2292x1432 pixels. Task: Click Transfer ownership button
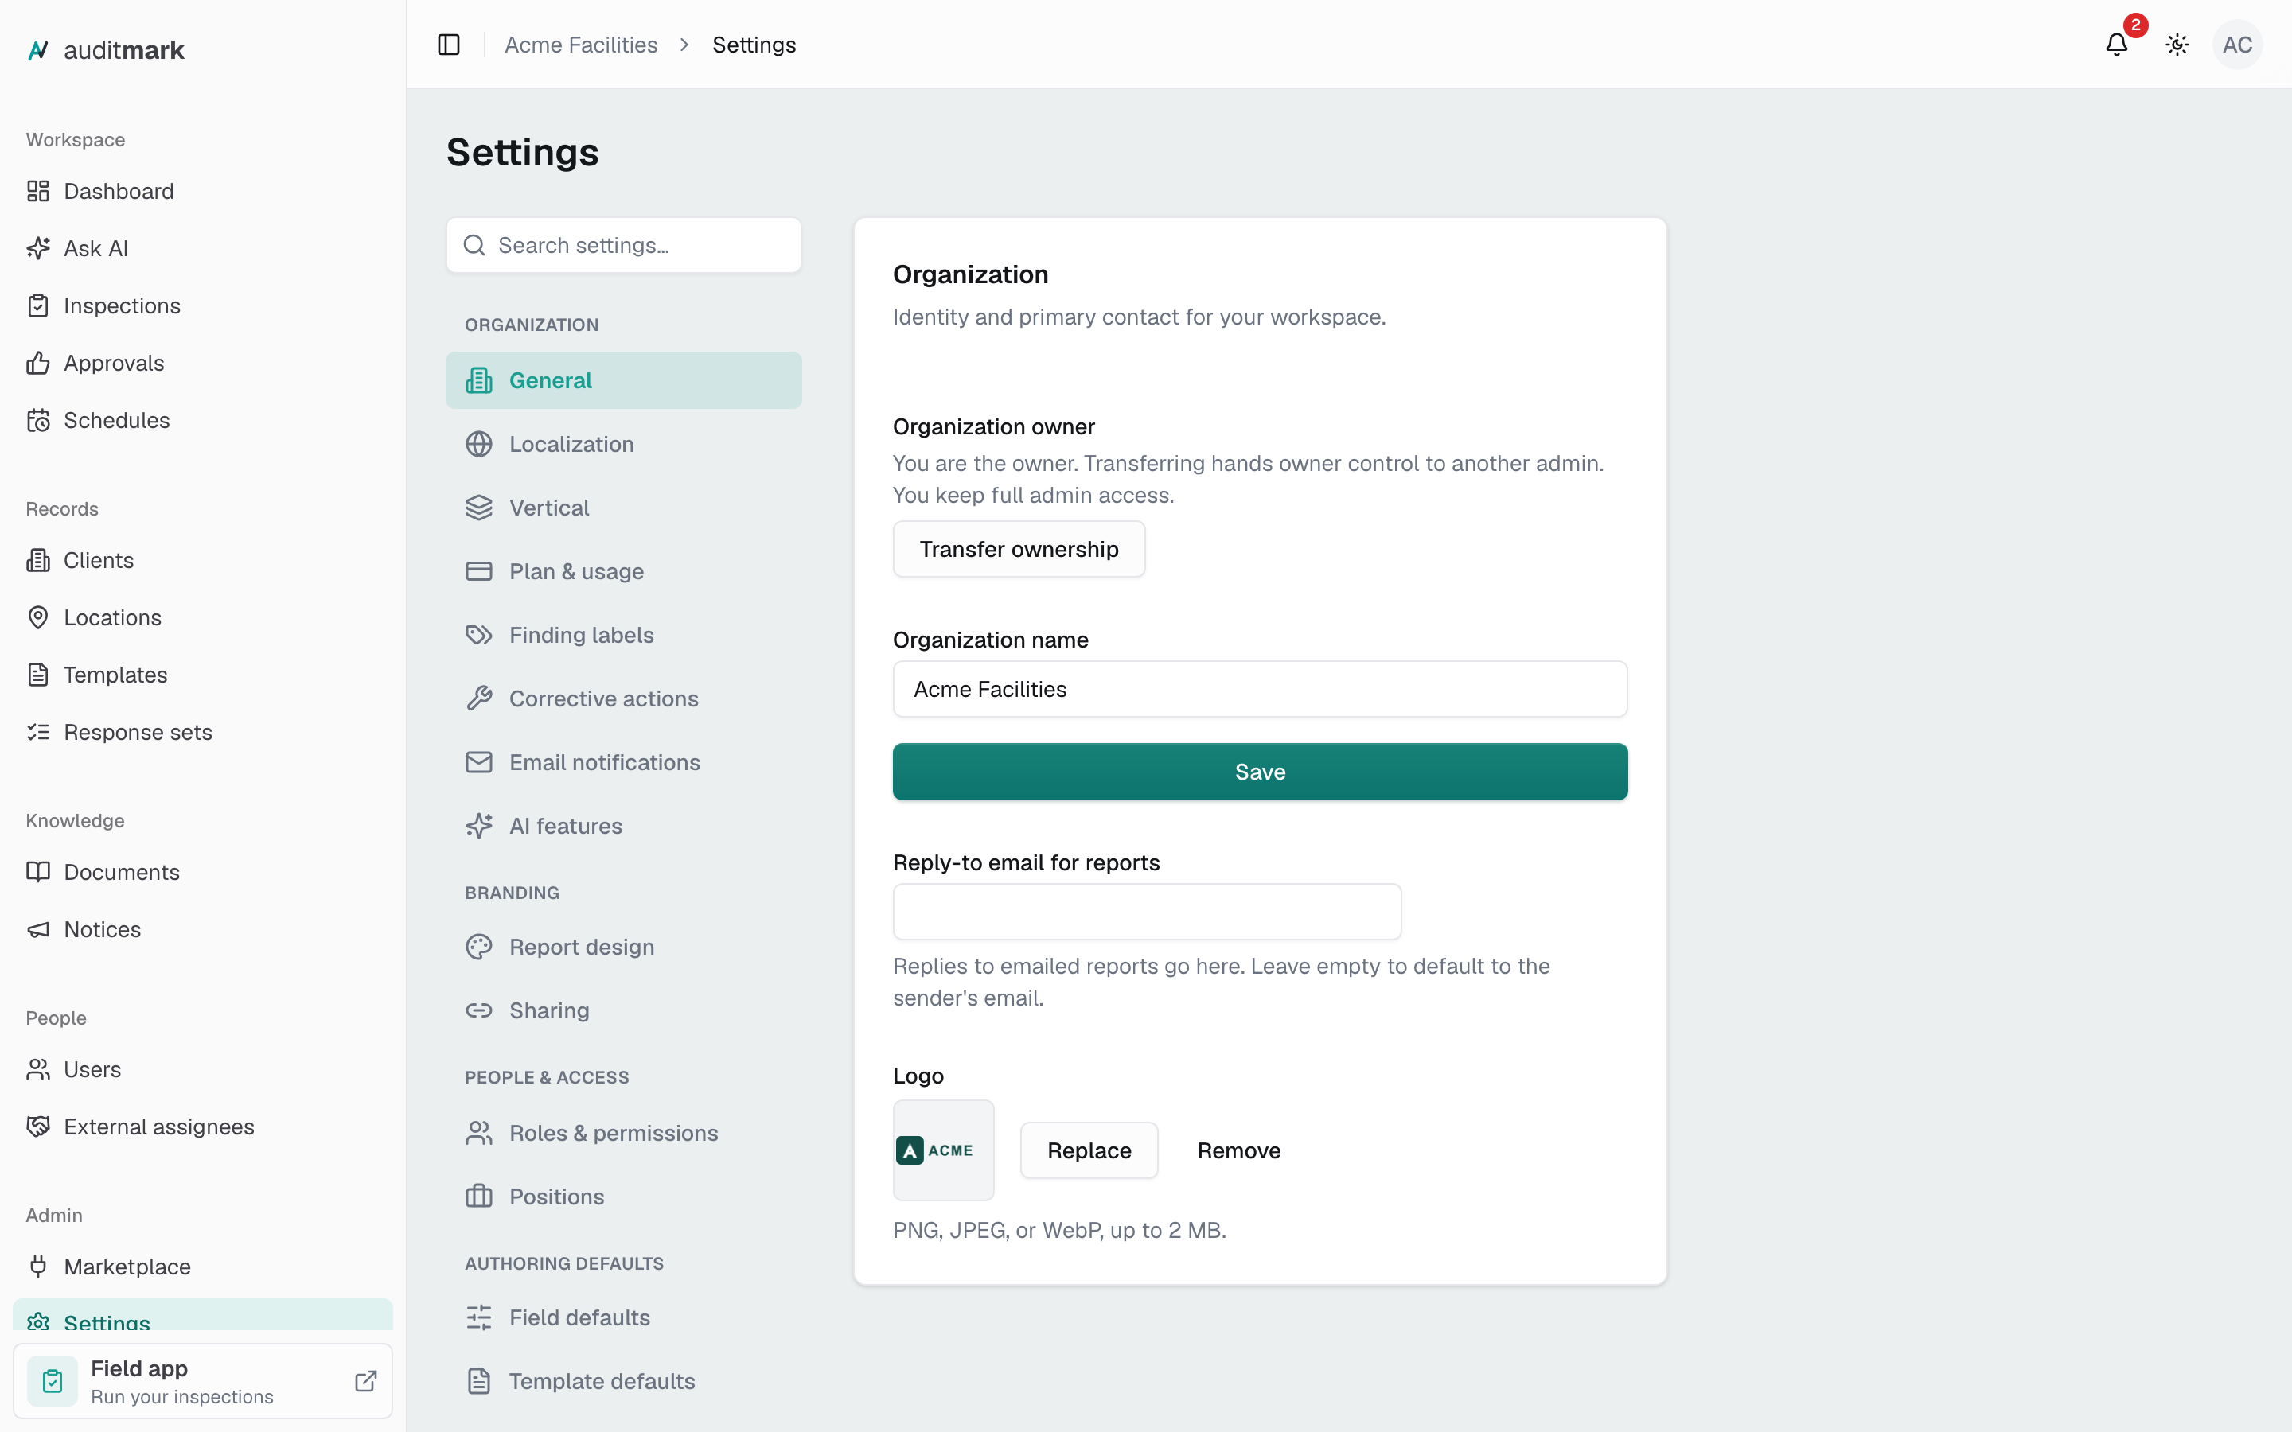pyautogui.click(x=1019, y=549)
